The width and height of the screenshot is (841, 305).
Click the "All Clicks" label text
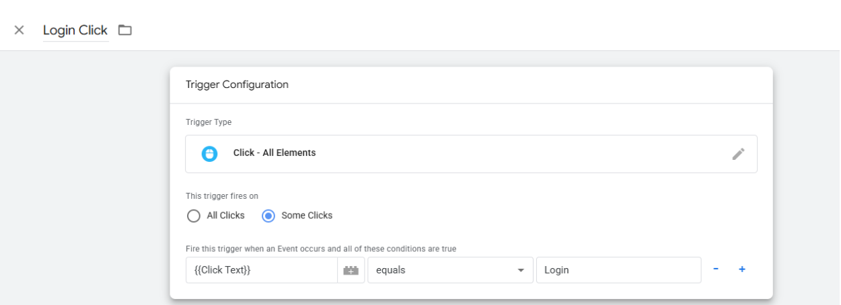[225, 216]
